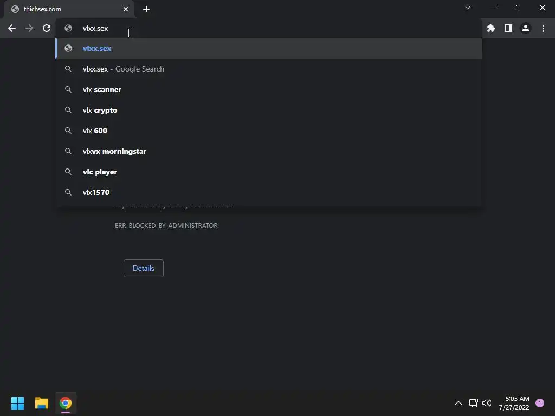
Task: Choose the vlxx.sex URL suggestion
Action: click(x=269, y=48)
